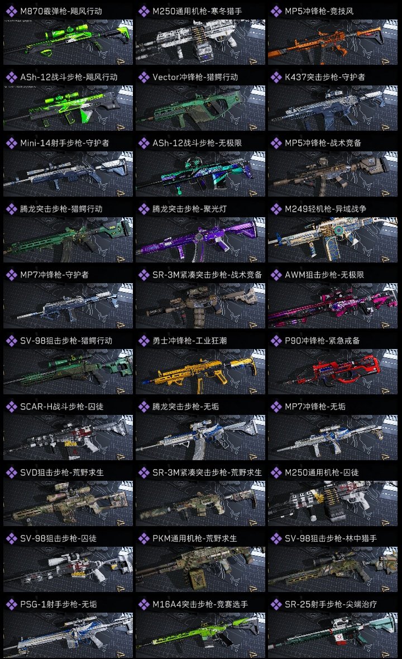The image size is (402, 659).
Task: Open the M250通用机枪-寒冬猎手 weapon image
Action: coord(200,42)
